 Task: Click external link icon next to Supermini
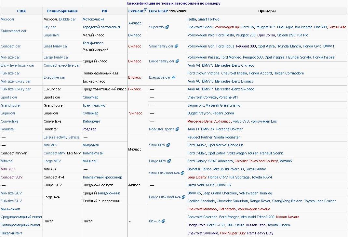click(x=167, y=27)
